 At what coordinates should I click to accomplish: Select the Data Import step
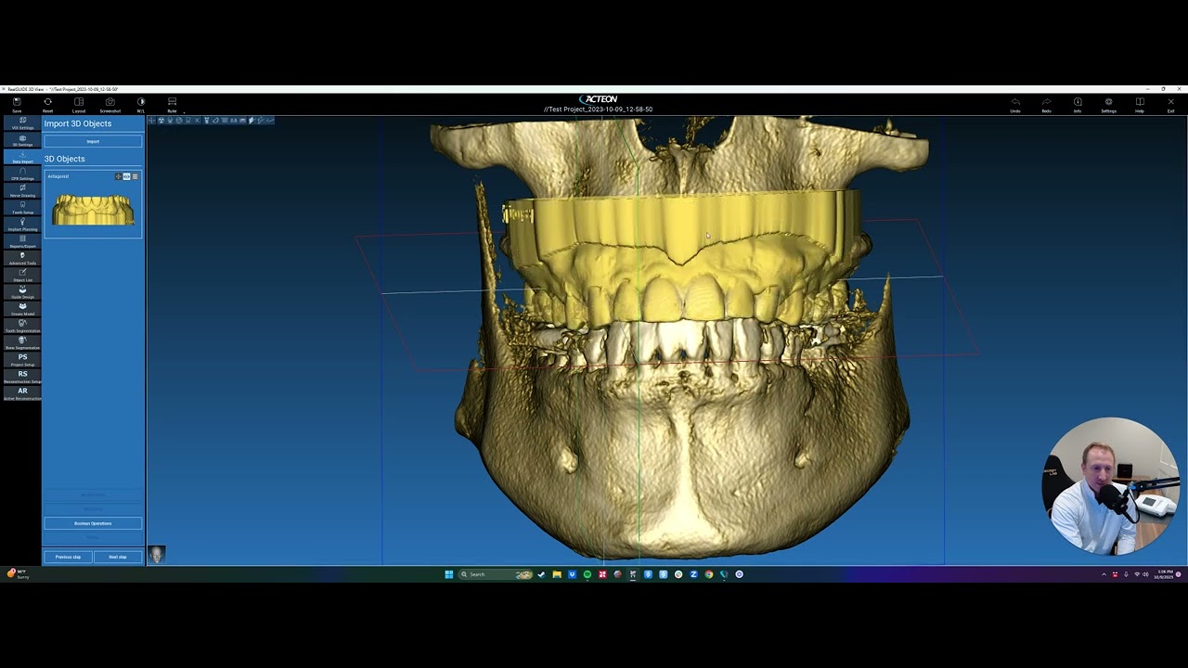[22, 157]
